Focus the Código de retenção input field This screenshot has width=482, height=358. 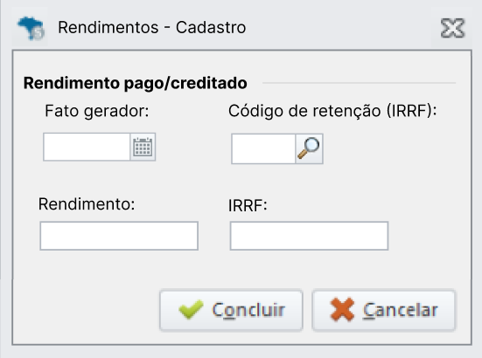tap(263, 148)
